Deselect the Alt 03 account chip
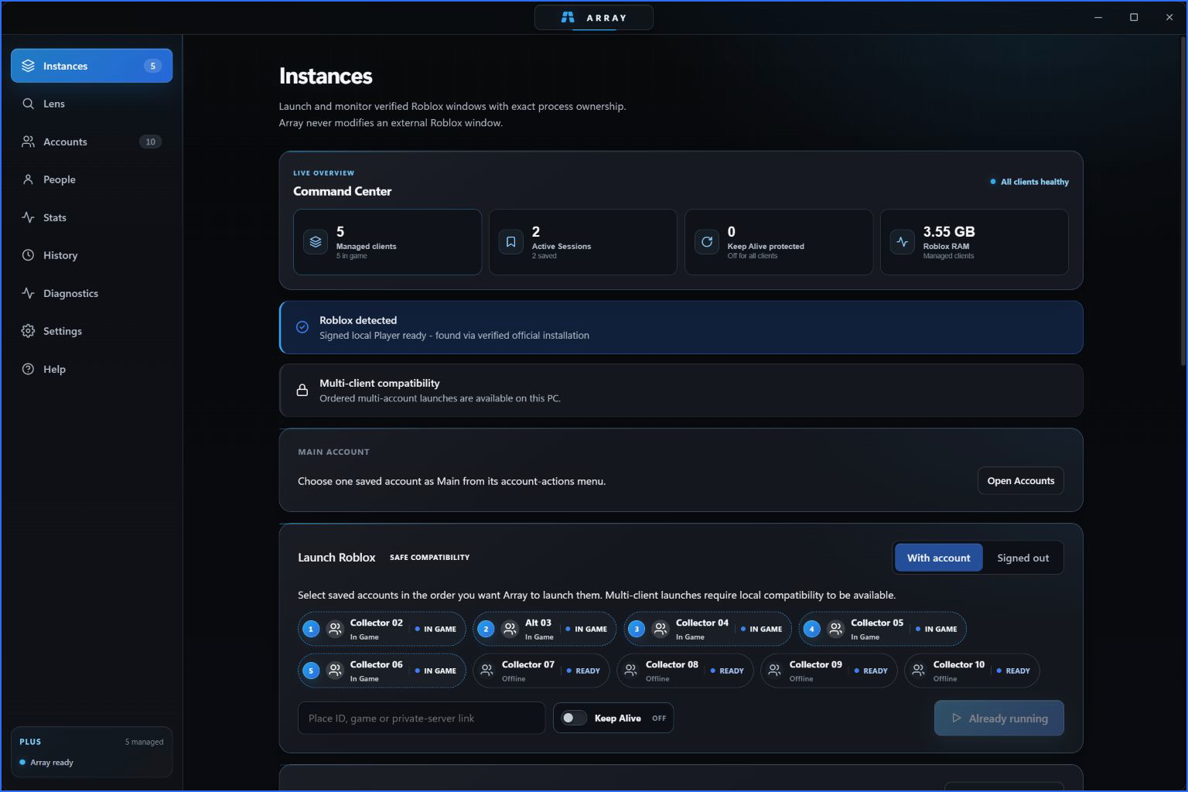 544,629
